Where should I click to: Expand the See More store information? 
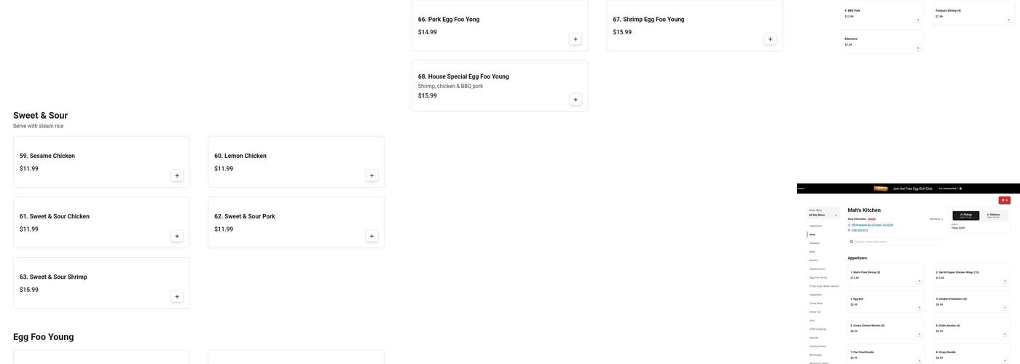point(936,218)
